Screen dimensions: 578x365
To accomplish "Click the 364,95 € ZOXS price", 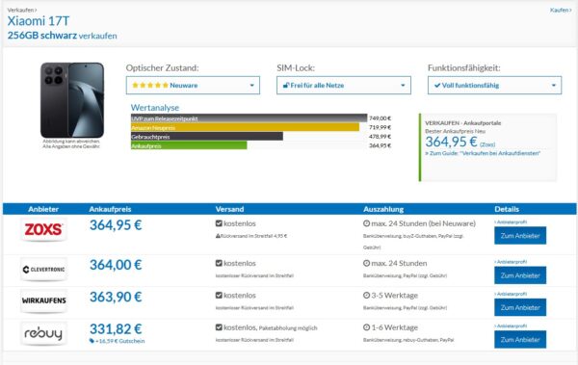I will tap(116, 225).
